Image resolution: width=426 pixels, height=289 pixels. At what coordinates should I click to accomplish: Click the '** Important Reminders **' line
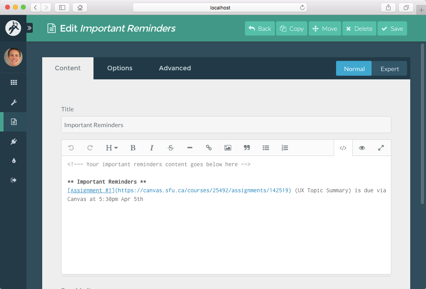pyautogui.click(x=107, y=182)
